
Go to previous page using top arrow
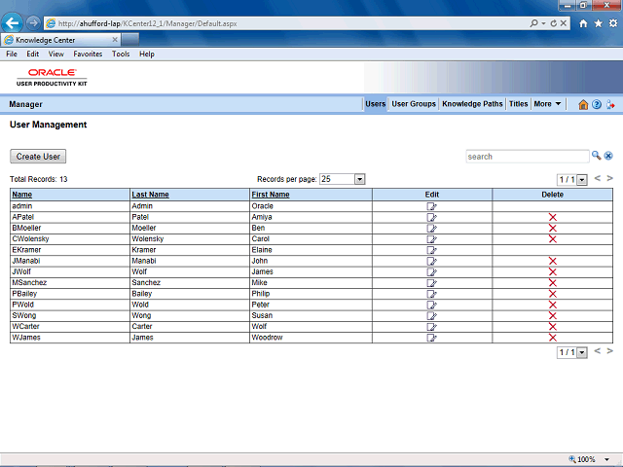click(x=597, y=179)
